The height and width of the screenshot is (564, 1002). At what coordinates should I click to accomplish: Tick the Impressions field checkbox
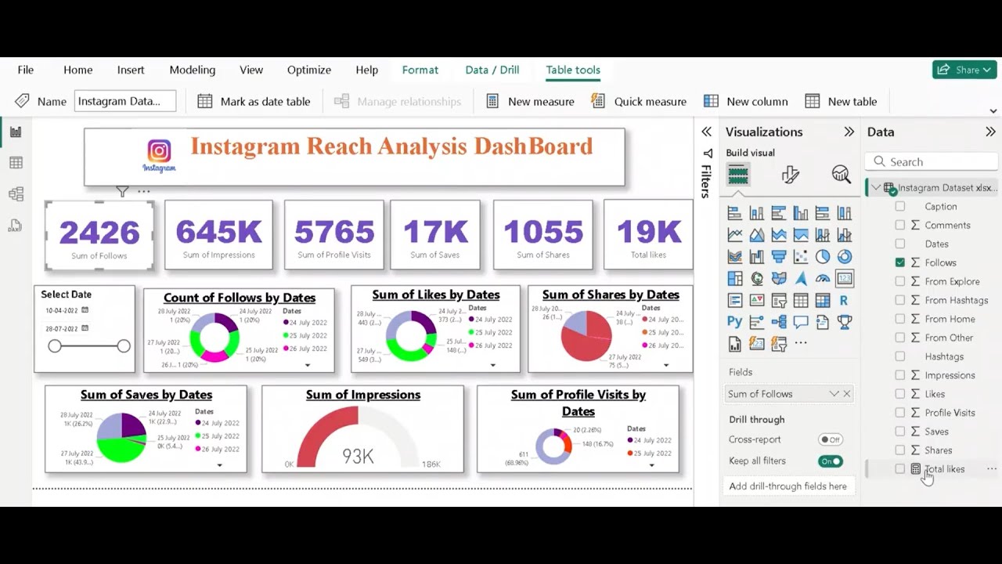(x=899, y=375)
